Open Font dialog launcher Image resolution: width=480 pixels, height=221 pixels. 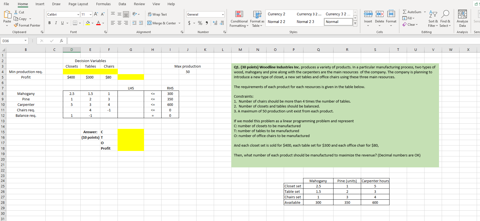tap(106, 32)
